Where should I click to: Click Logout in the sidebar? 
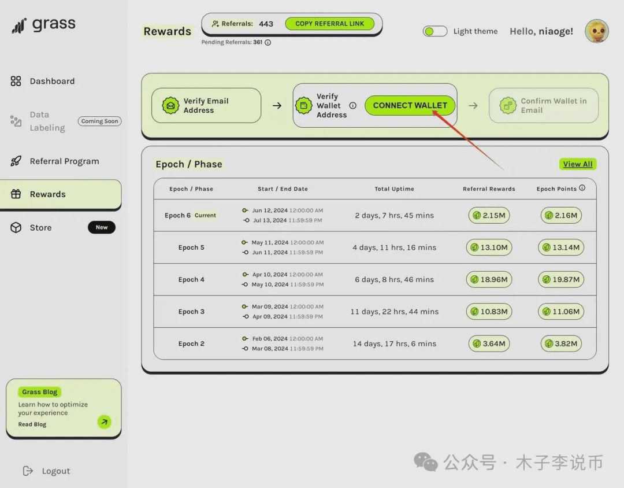47,471
